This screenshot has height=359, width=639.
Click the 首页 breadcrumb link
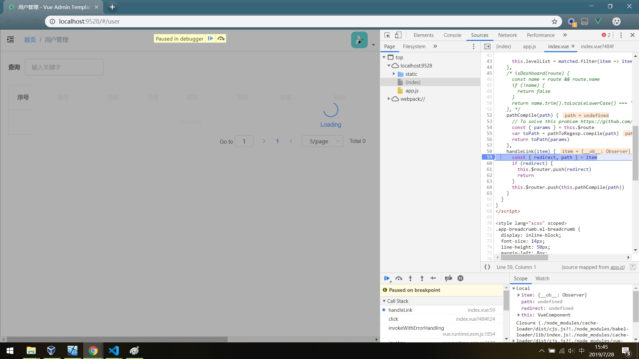[x=30, y=40]
